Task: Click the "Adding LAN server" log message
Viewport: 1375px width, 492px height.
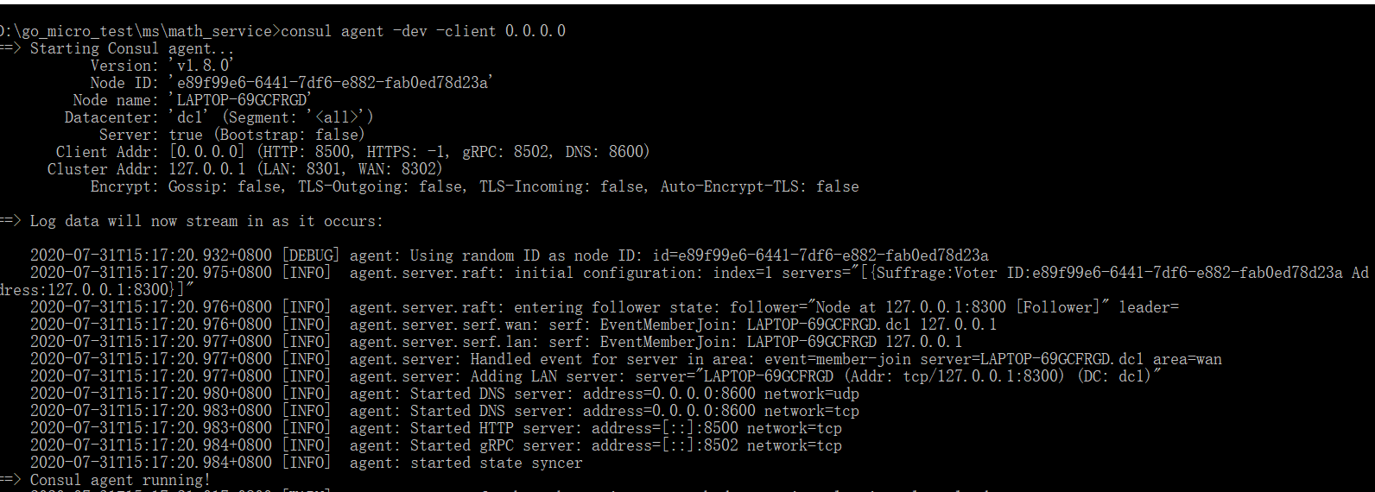Action: [x=756, y=376]
